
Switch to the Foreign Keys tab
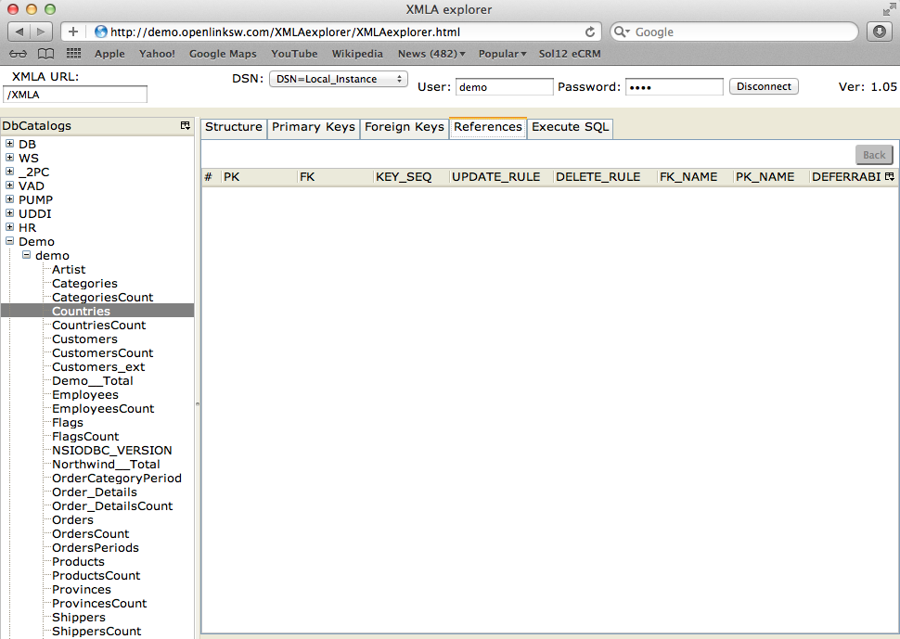click(405, 127)
